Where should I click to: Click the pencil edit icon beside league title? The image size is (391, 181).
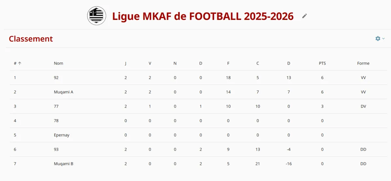coord(305,16)
